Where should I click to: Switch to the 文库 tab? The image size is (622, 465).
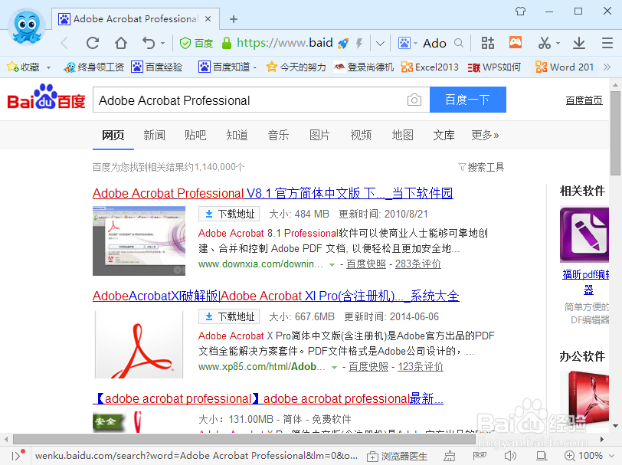444,136
